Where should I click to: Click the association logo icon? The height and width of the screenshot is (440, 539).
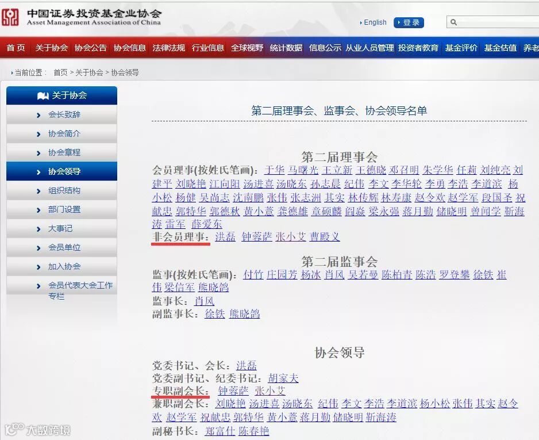[x=10, y=17]
